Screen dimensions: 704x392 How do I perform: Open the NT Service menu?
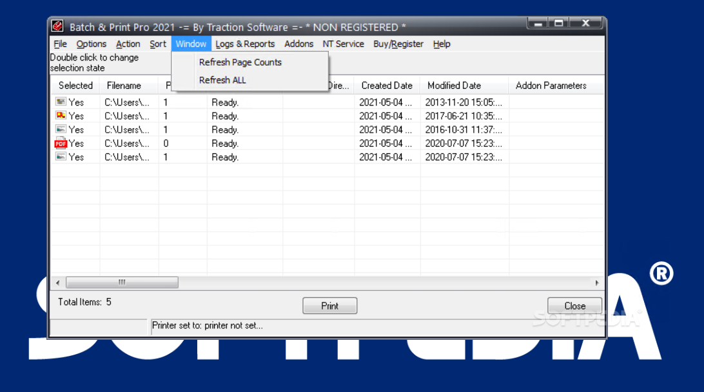(343, 44)
